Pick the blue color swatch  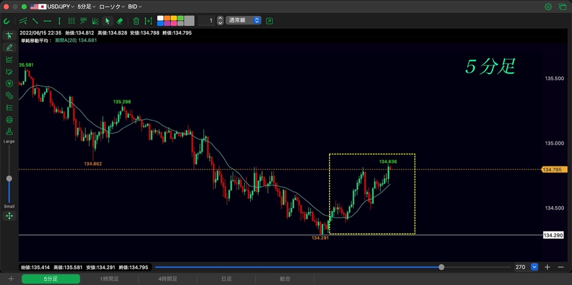[x=161, y=23]
